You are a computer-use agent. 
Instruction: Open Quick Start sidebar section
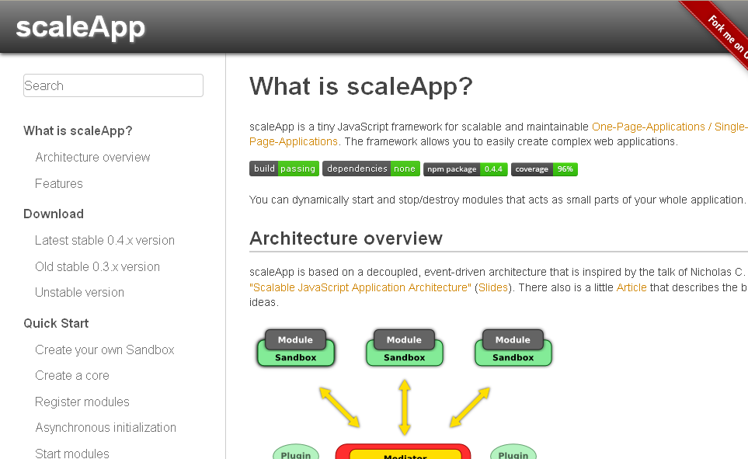[56, 323]
